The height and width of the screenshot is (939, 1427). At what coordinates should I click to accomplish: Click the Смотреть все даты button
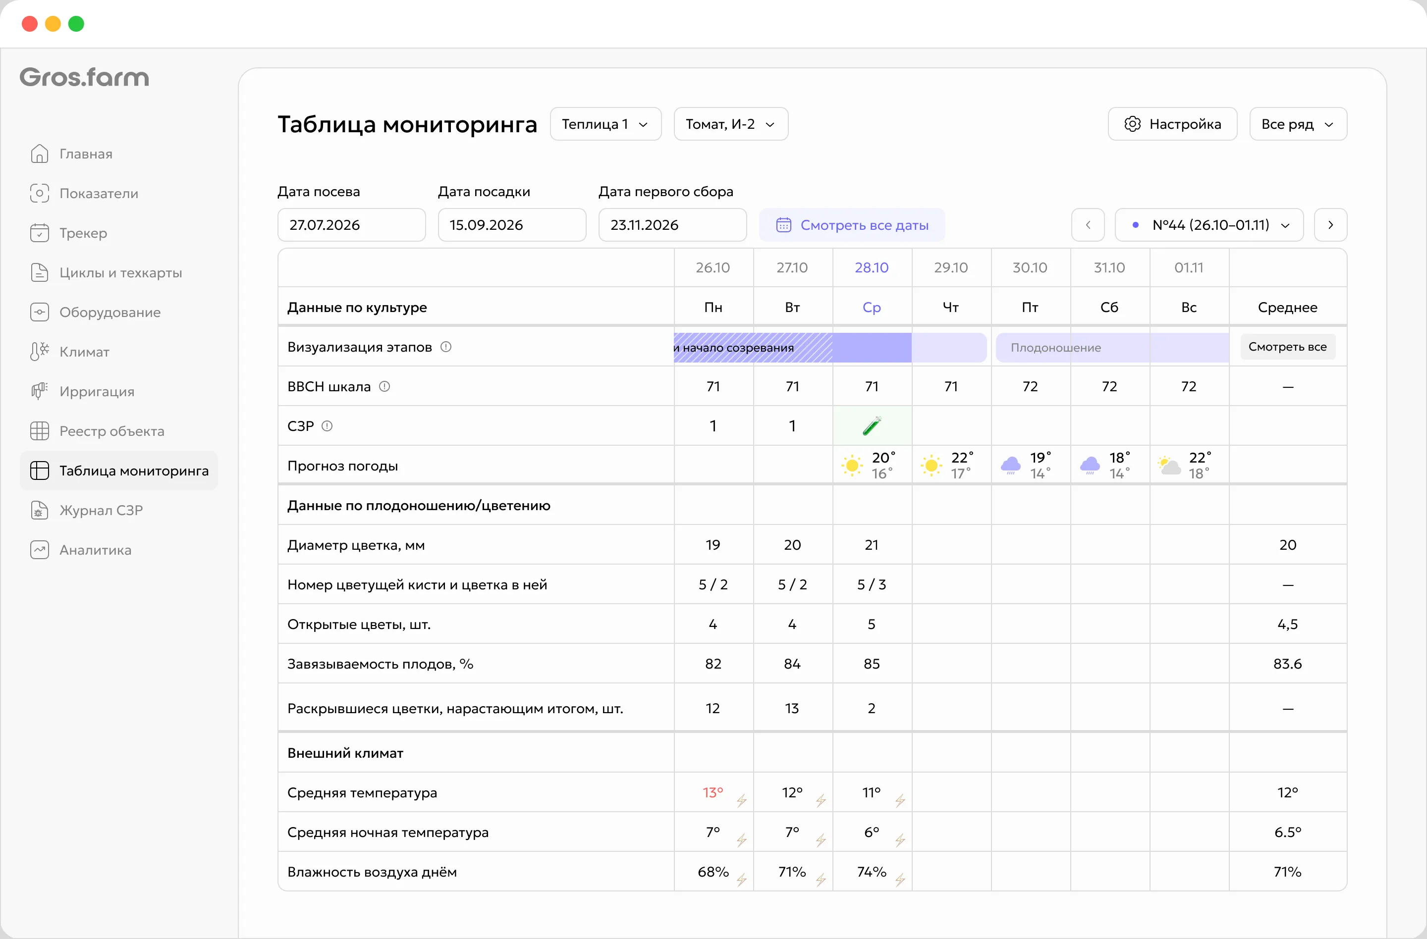[852, 225]
